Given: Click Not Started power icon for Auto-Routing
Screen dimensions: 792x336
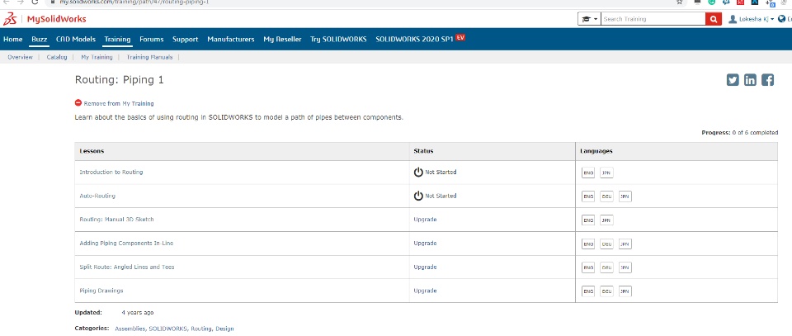Looking at the screenshot, I should [x=418, y=196].
